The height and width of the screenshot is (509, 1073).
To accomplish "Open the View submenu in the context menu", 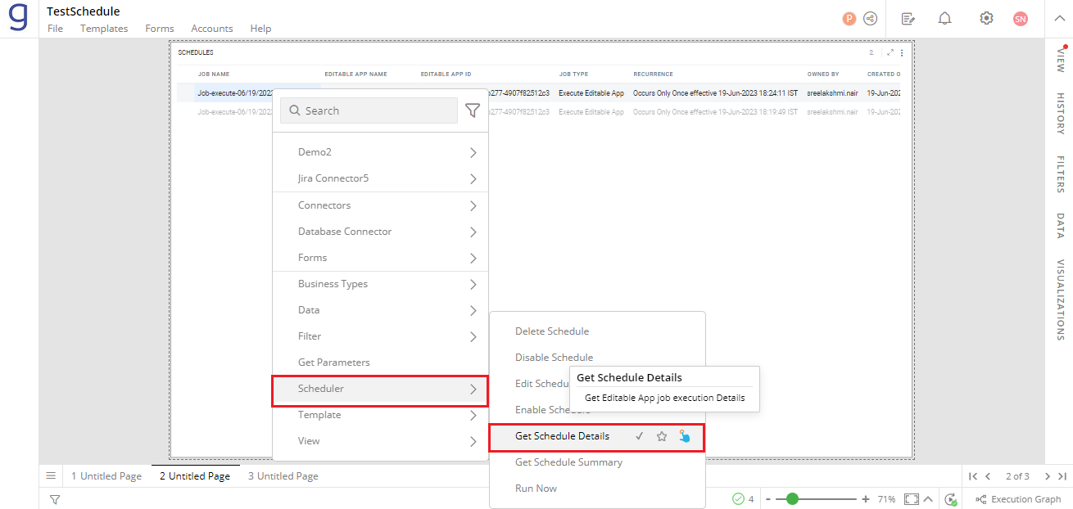I will tap(380, 441).
